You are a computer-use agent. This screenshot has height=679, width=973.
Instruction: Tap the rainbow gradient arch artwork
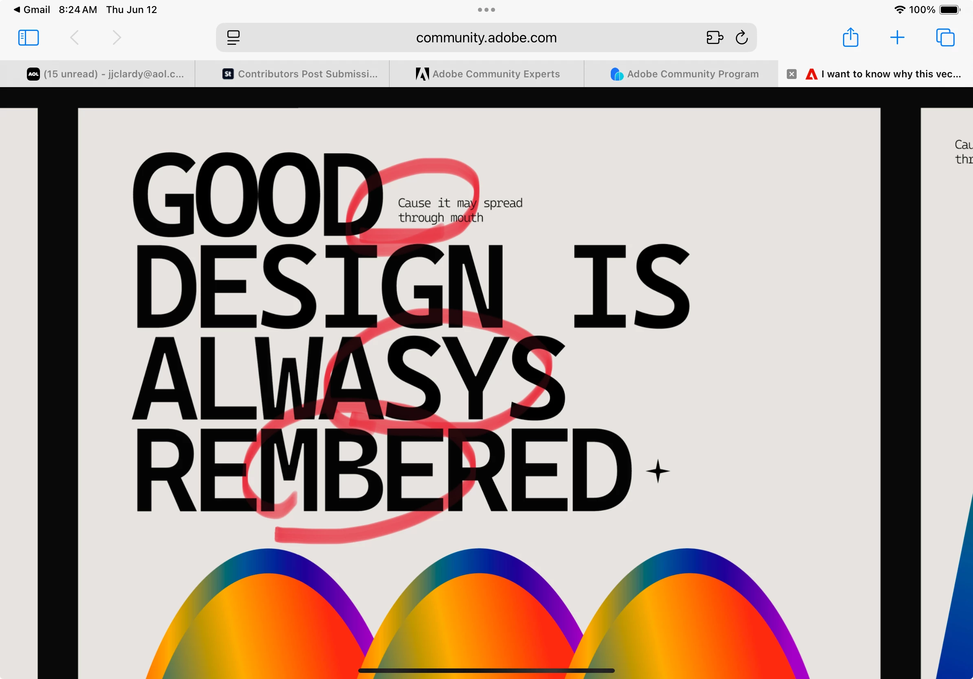click(x=479, y=614)
